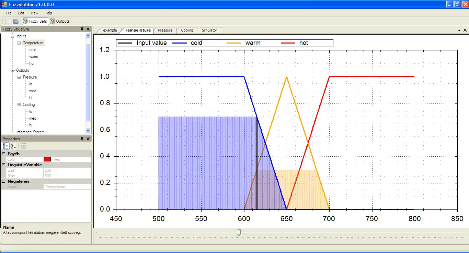The height and width of the screenshot is (253, 469).
Task: Click the input value slider thumb
Action: (x=239, y=233)
